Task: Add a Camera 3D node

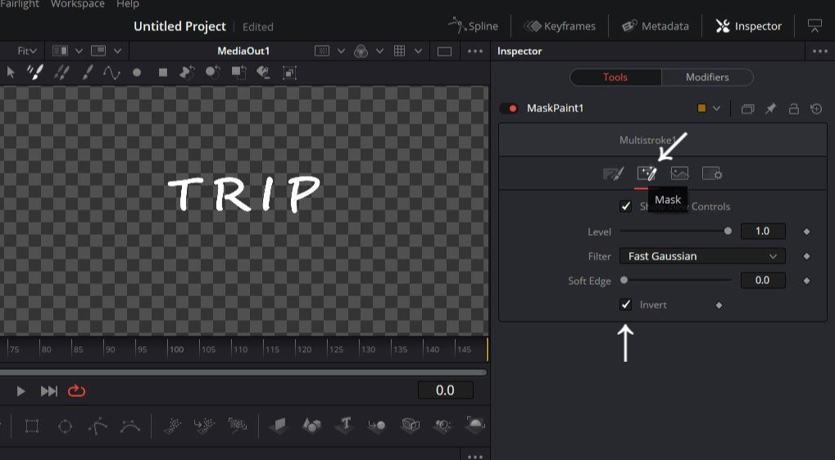Action: pyautogui.click(x=410, y=426)
